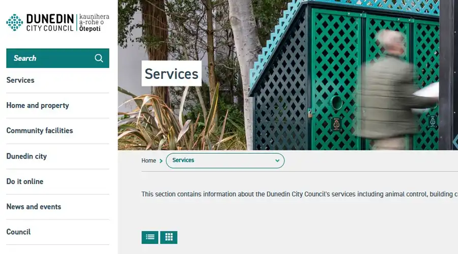Click the magnifying glass search icon

click(x=99, y=58)
